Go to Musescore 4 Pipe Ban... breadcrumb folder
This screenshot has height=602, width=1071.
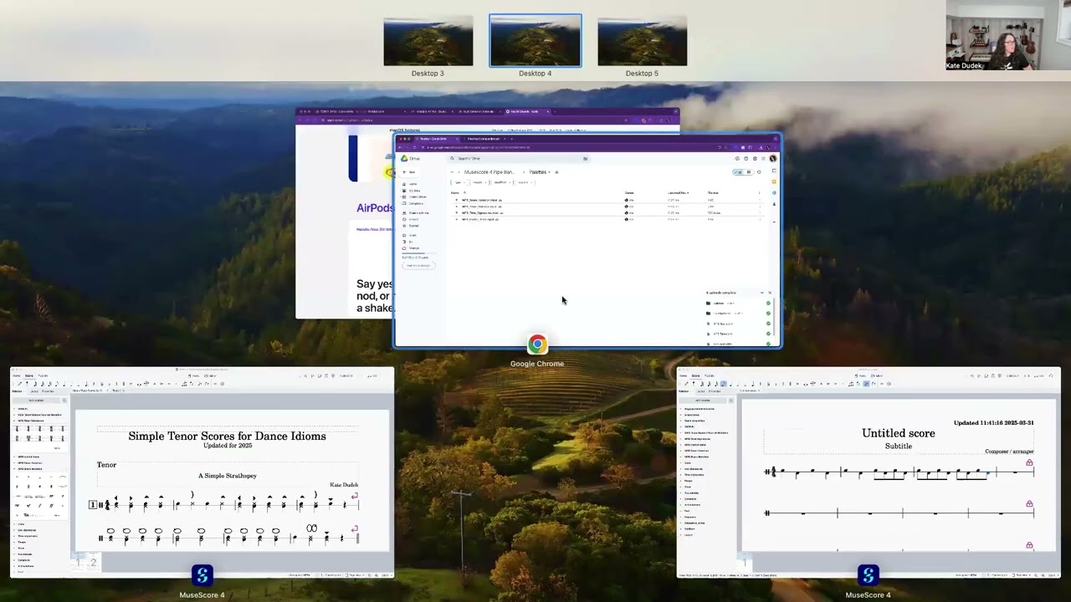tap(489, 172)
